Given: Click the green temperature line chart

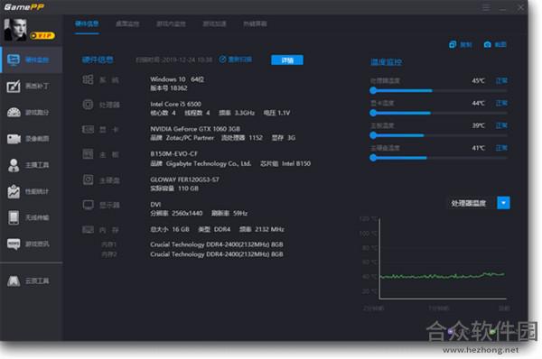Looking at the screenshot, I should pyautogui.click(x=442, y=276).
